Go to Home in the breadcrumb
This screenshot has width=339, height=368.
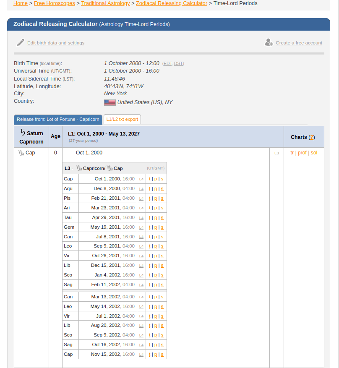(x=21, y=3)
